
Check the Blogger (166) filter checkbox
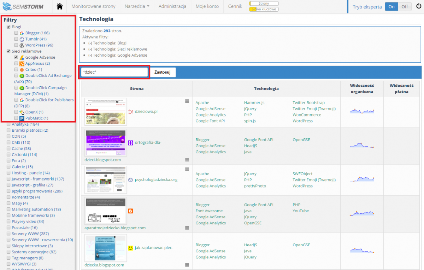[x=16, y=33]
